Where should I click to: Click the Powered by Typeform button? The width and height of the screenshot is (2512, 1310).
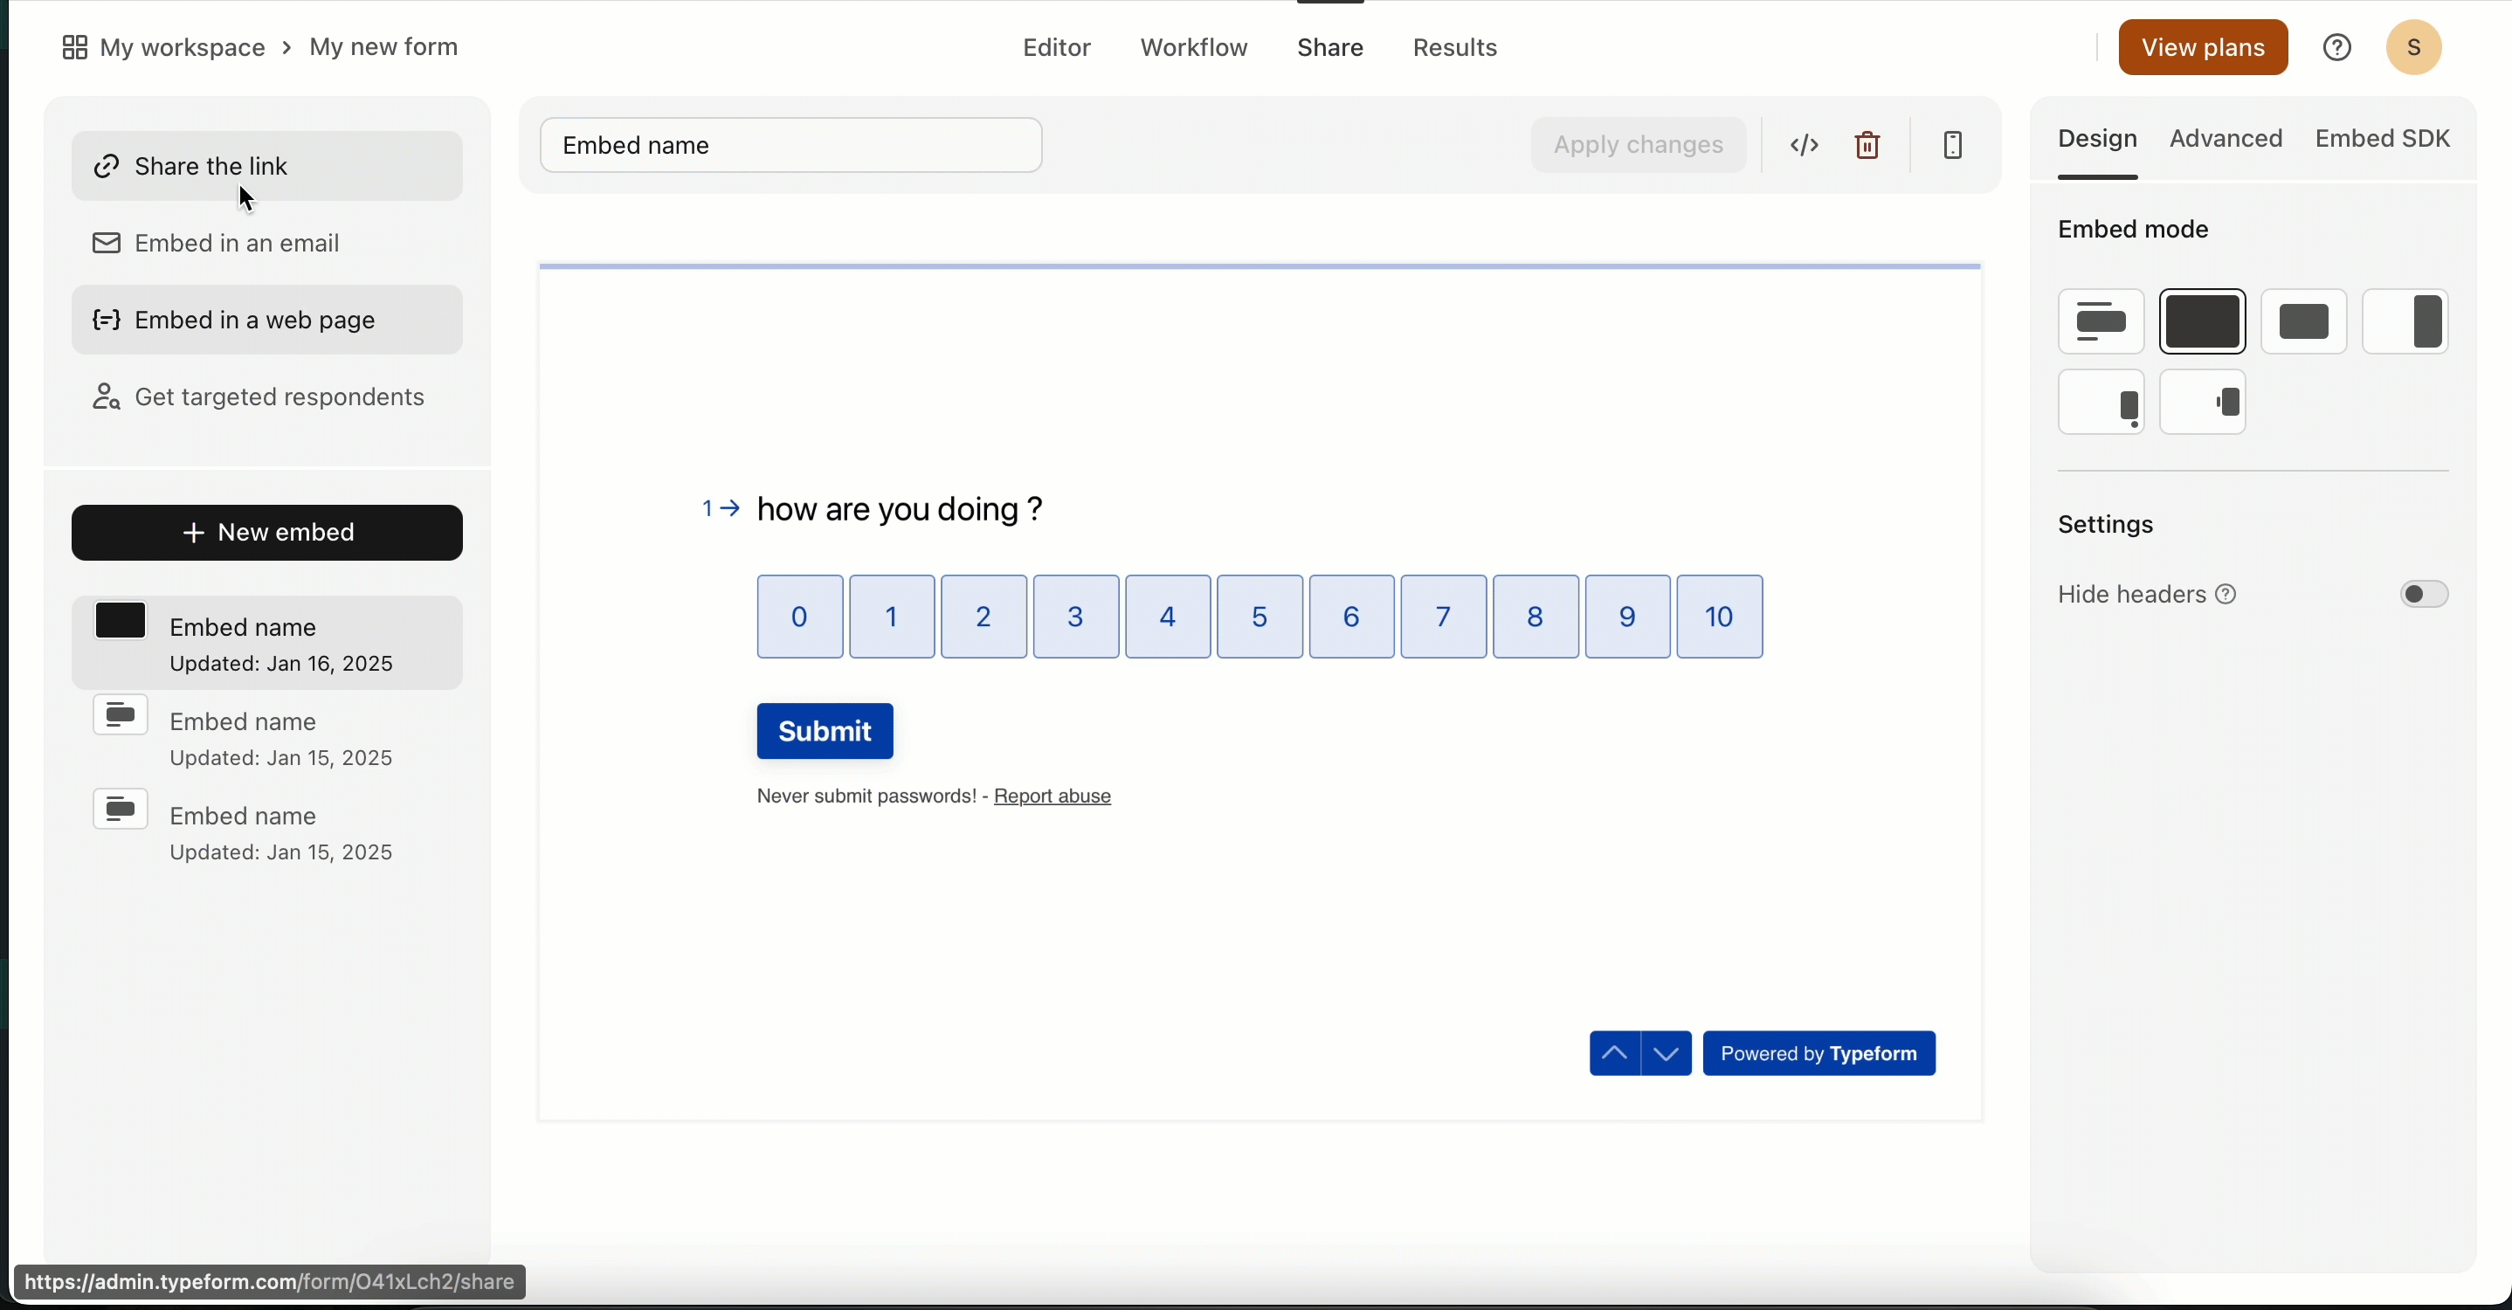coord(1819,1053)
